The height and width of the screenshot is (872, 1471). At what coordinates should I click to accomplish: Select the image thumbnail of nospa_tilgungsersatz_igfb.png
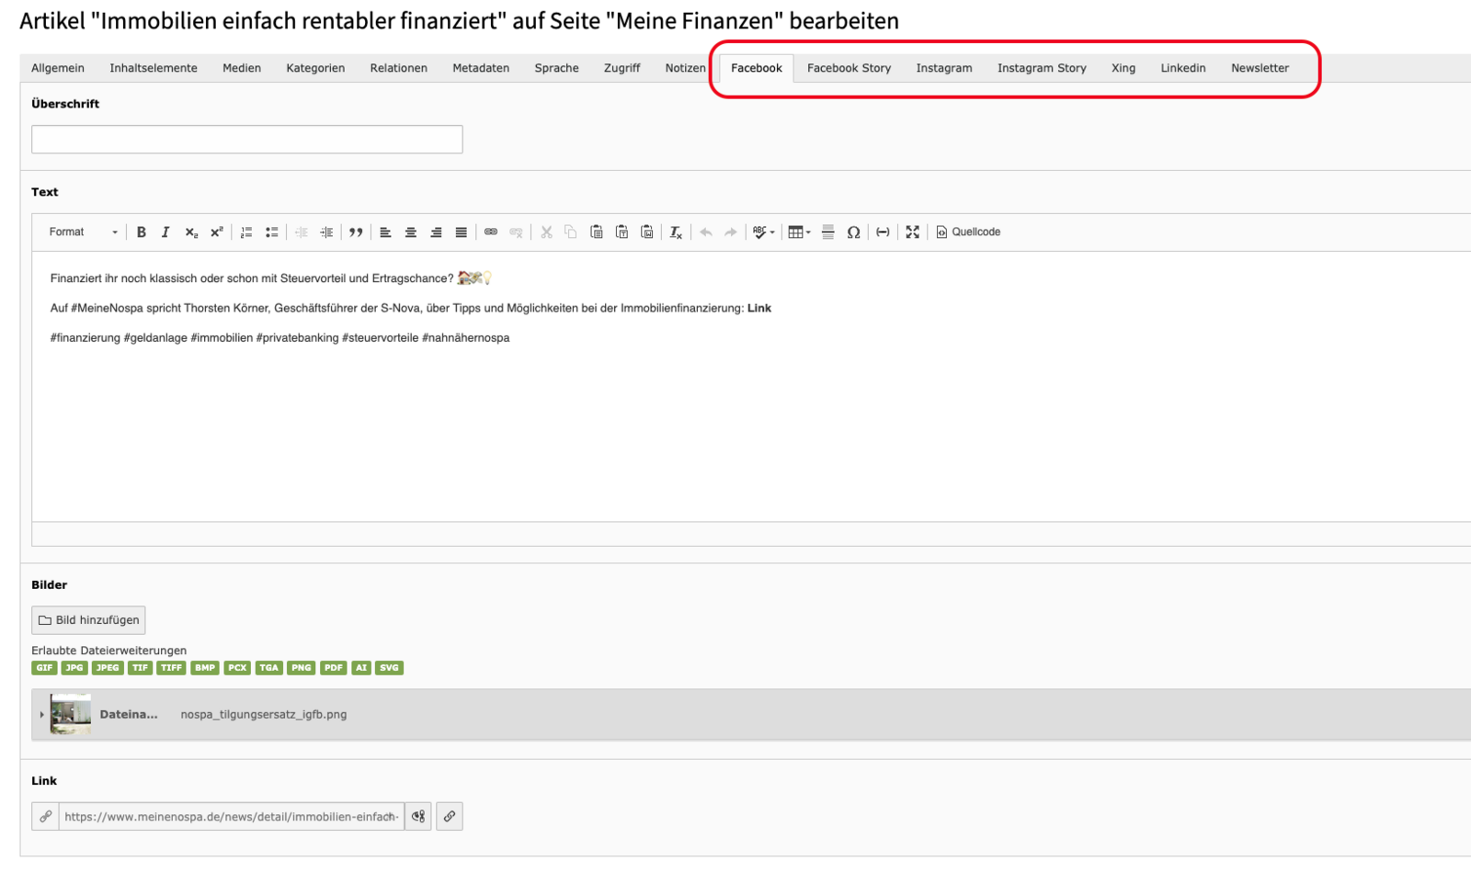click(71, 714)
